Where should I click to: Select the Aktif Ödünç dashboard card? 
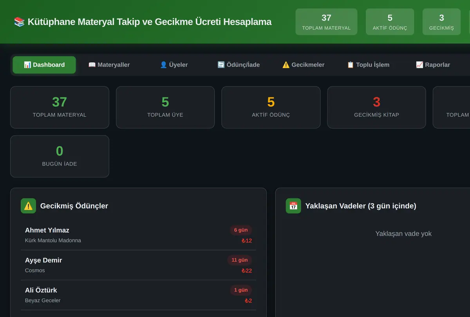pyautogui.click(x=271, y=107)
